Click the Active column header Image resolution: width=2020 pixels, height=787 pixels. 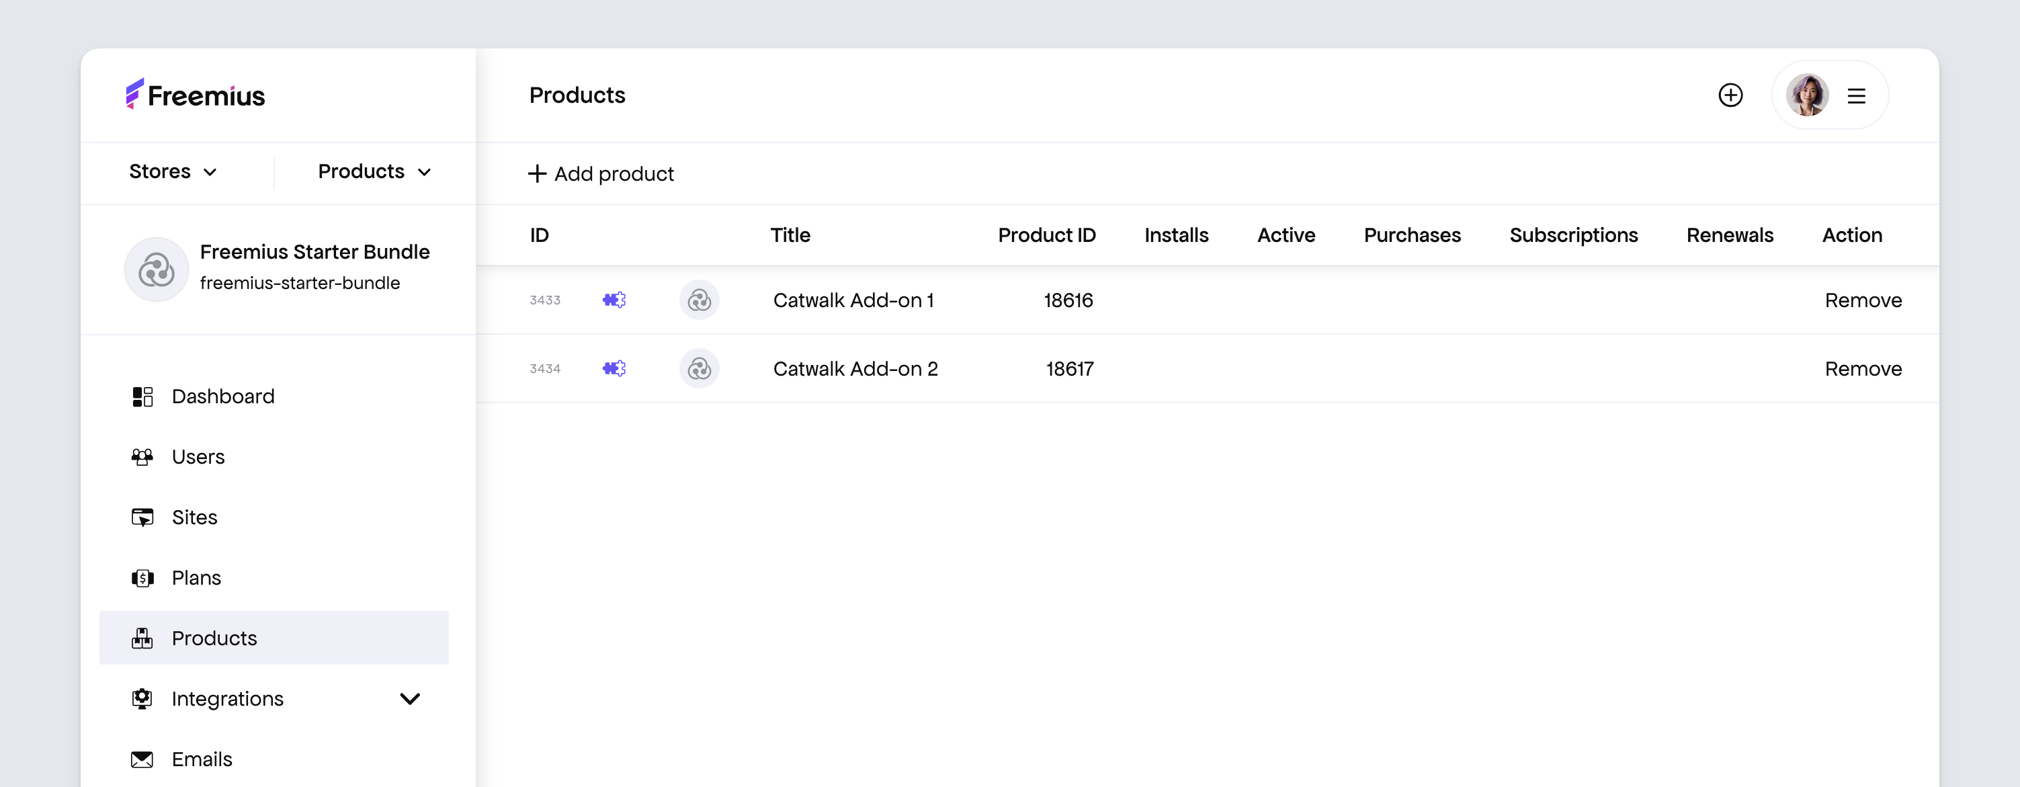coord(1286,235)
